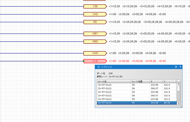The height and width of the screenshot is (122, 190).
Task: Click the <5>D5 reference beside CAS
Action: tap(162, 14)
